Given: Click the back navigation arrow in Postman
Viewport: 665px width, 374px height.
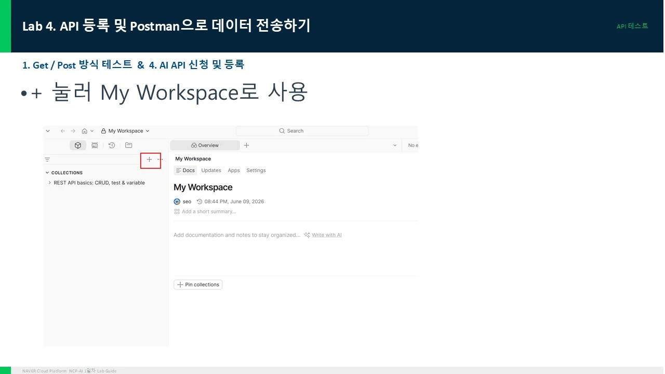Looking at the screenshot, I should [x=63, y=131].
